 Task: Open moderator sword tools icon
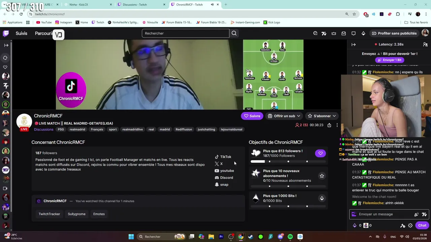[403, 226]
